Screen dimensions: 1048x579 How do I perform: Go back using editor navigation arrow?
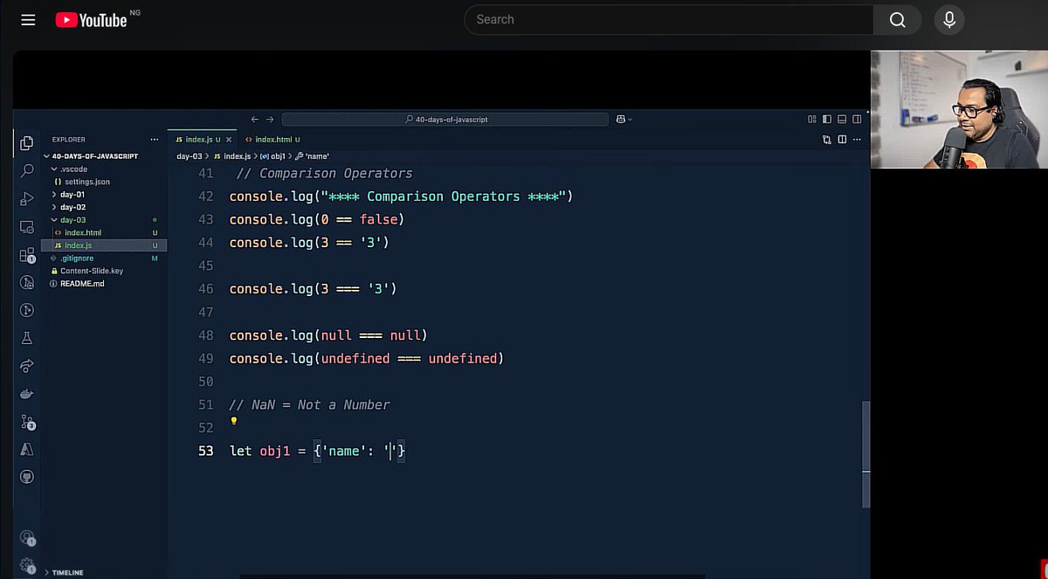coord(255,119)
